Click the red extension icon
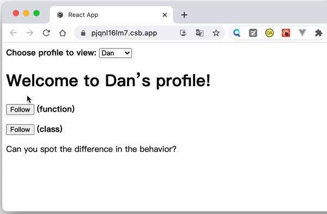 click(286, 33)
